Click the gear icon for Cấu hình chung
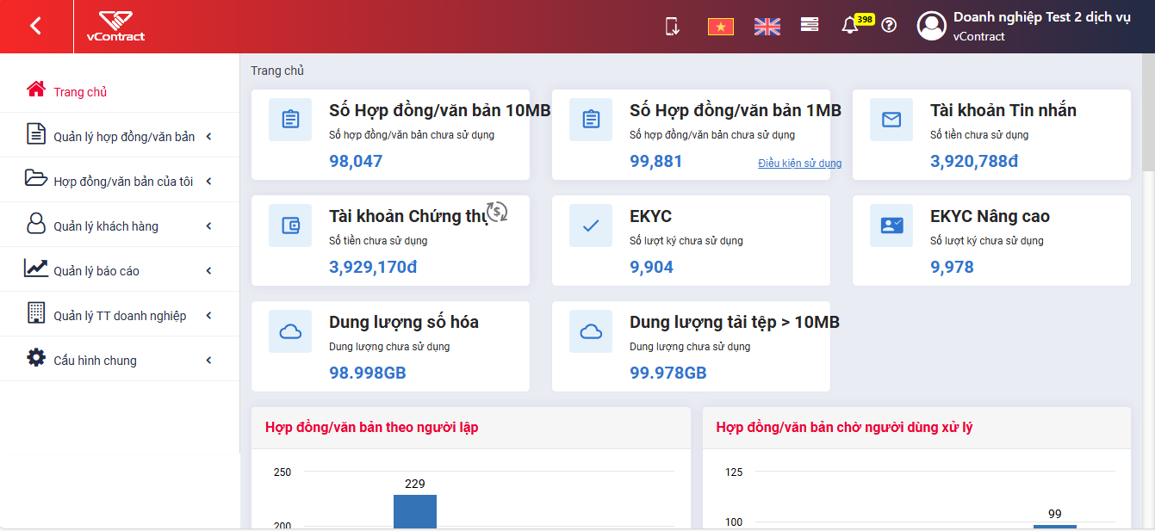Image resolution: width=1155 pixels, height=531 pixels. (x=35, y=357)
